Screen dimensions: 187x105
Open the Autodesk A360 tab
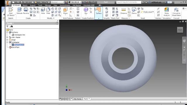89,5
